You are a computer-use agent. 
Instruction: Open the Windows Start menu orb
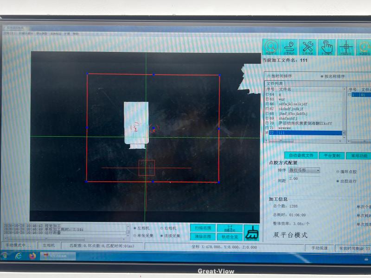pos(5,256)
